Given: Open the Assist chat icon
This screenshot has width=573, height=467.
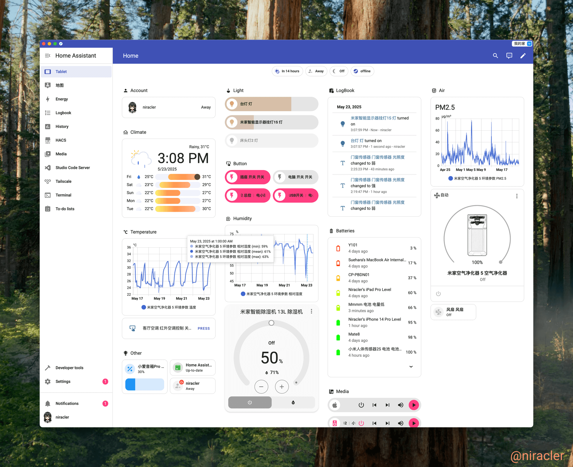Looking at the screenshot, I should [509, 56].
